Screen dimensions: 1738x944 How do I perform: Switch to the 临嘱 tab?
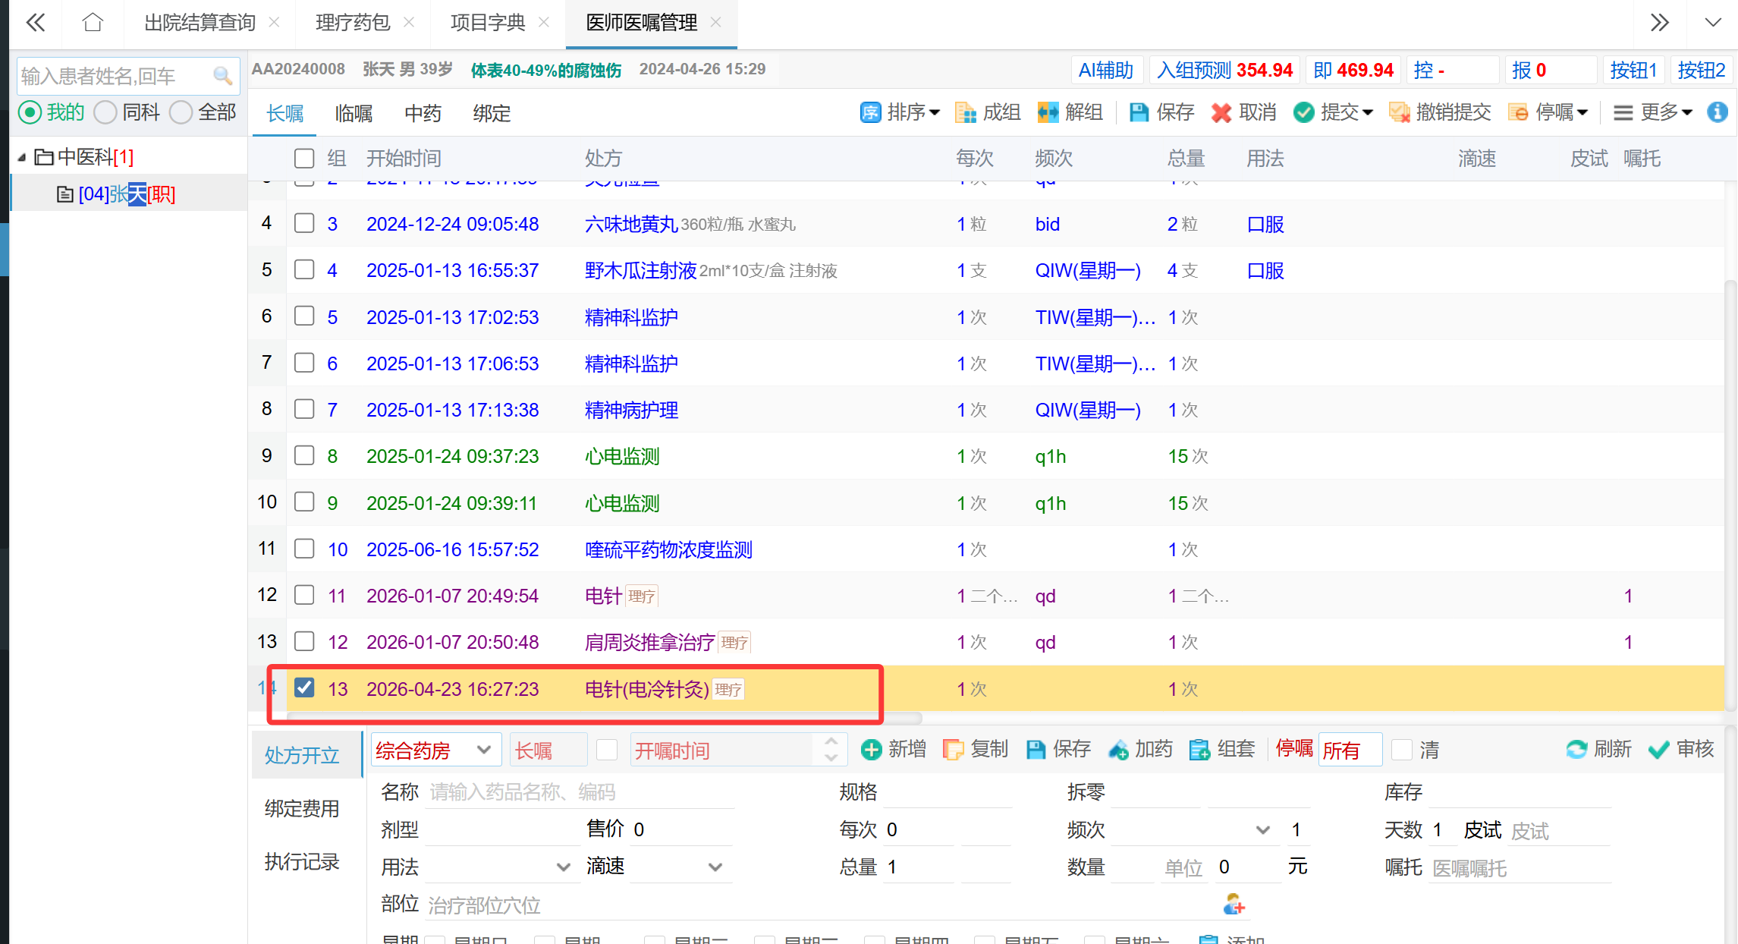[x=354, y=114]
